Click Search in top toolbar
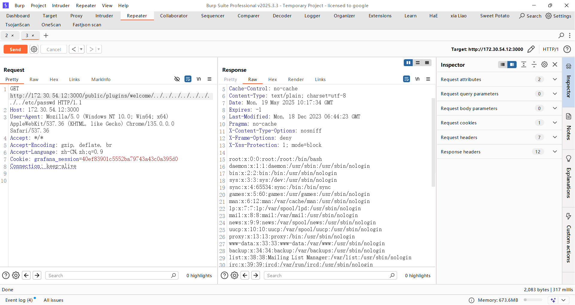Image resolution: width=575 pixels, height=305 pixels. coord(530,16)
